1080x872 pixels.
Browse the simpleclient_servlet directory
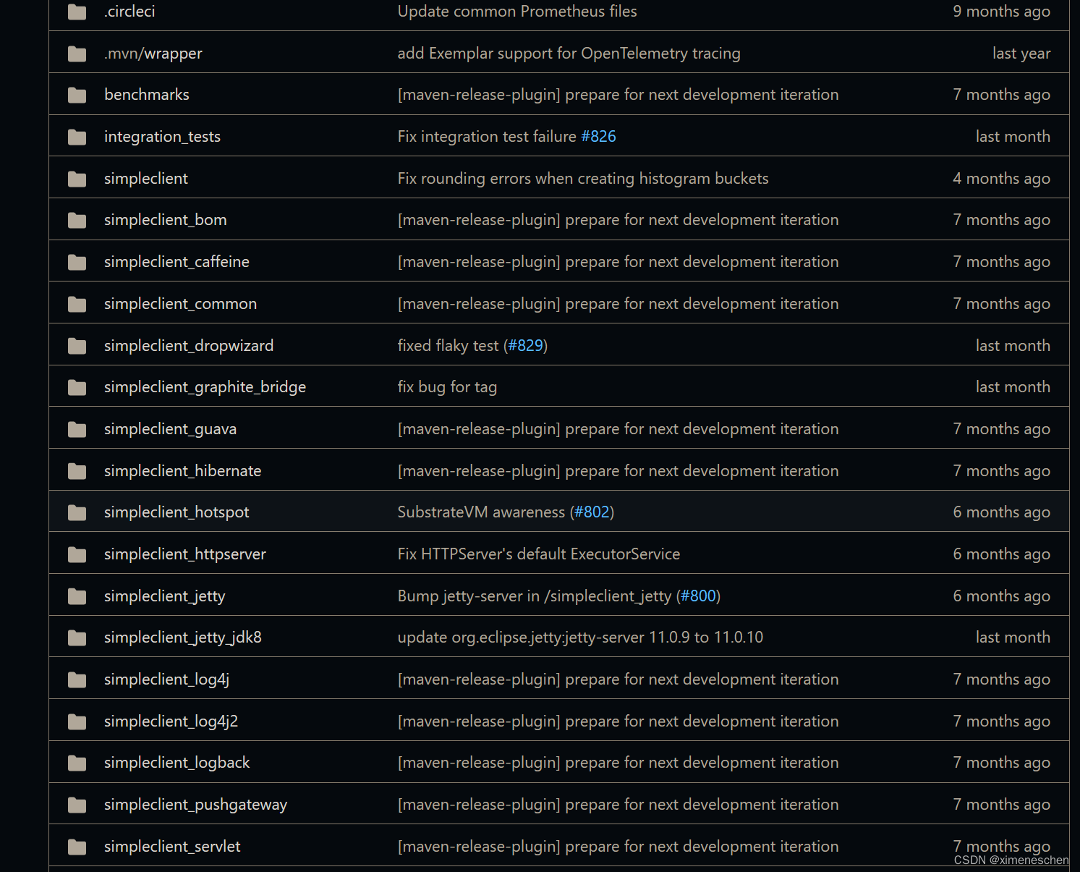pyautogui.click(x=172, y=847)
